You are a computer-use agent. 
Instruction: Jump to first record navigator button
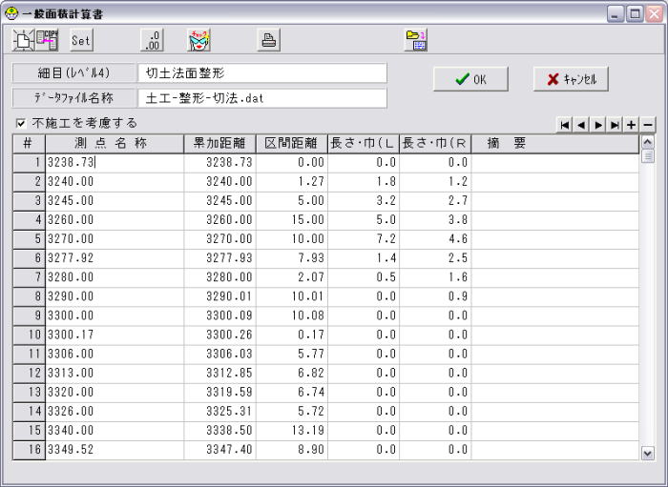point(565,125)
